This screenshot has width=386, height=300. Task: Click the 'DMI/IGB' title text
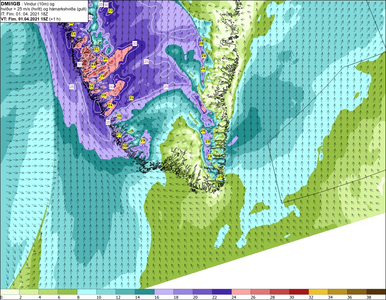(x=10, y=4)
